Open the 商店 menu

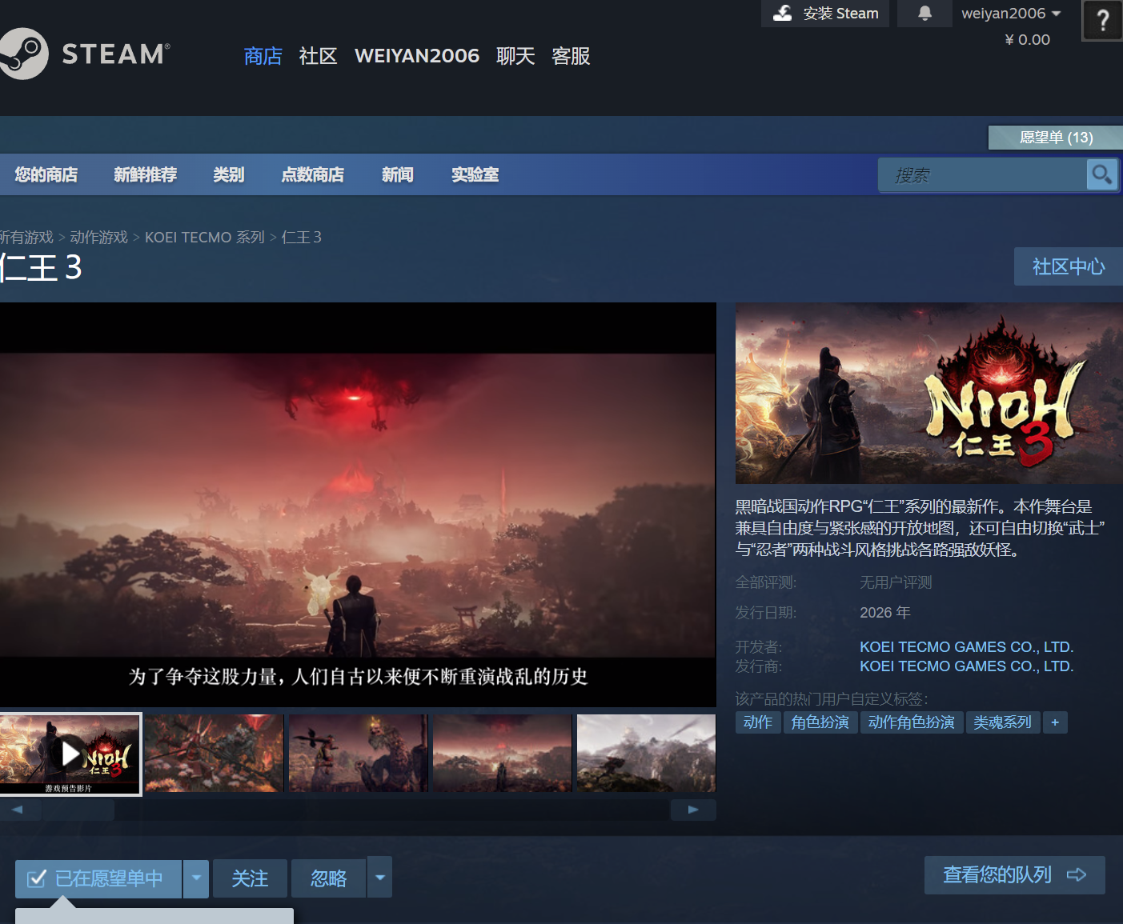pyautogui.click(x=263, y=56)
